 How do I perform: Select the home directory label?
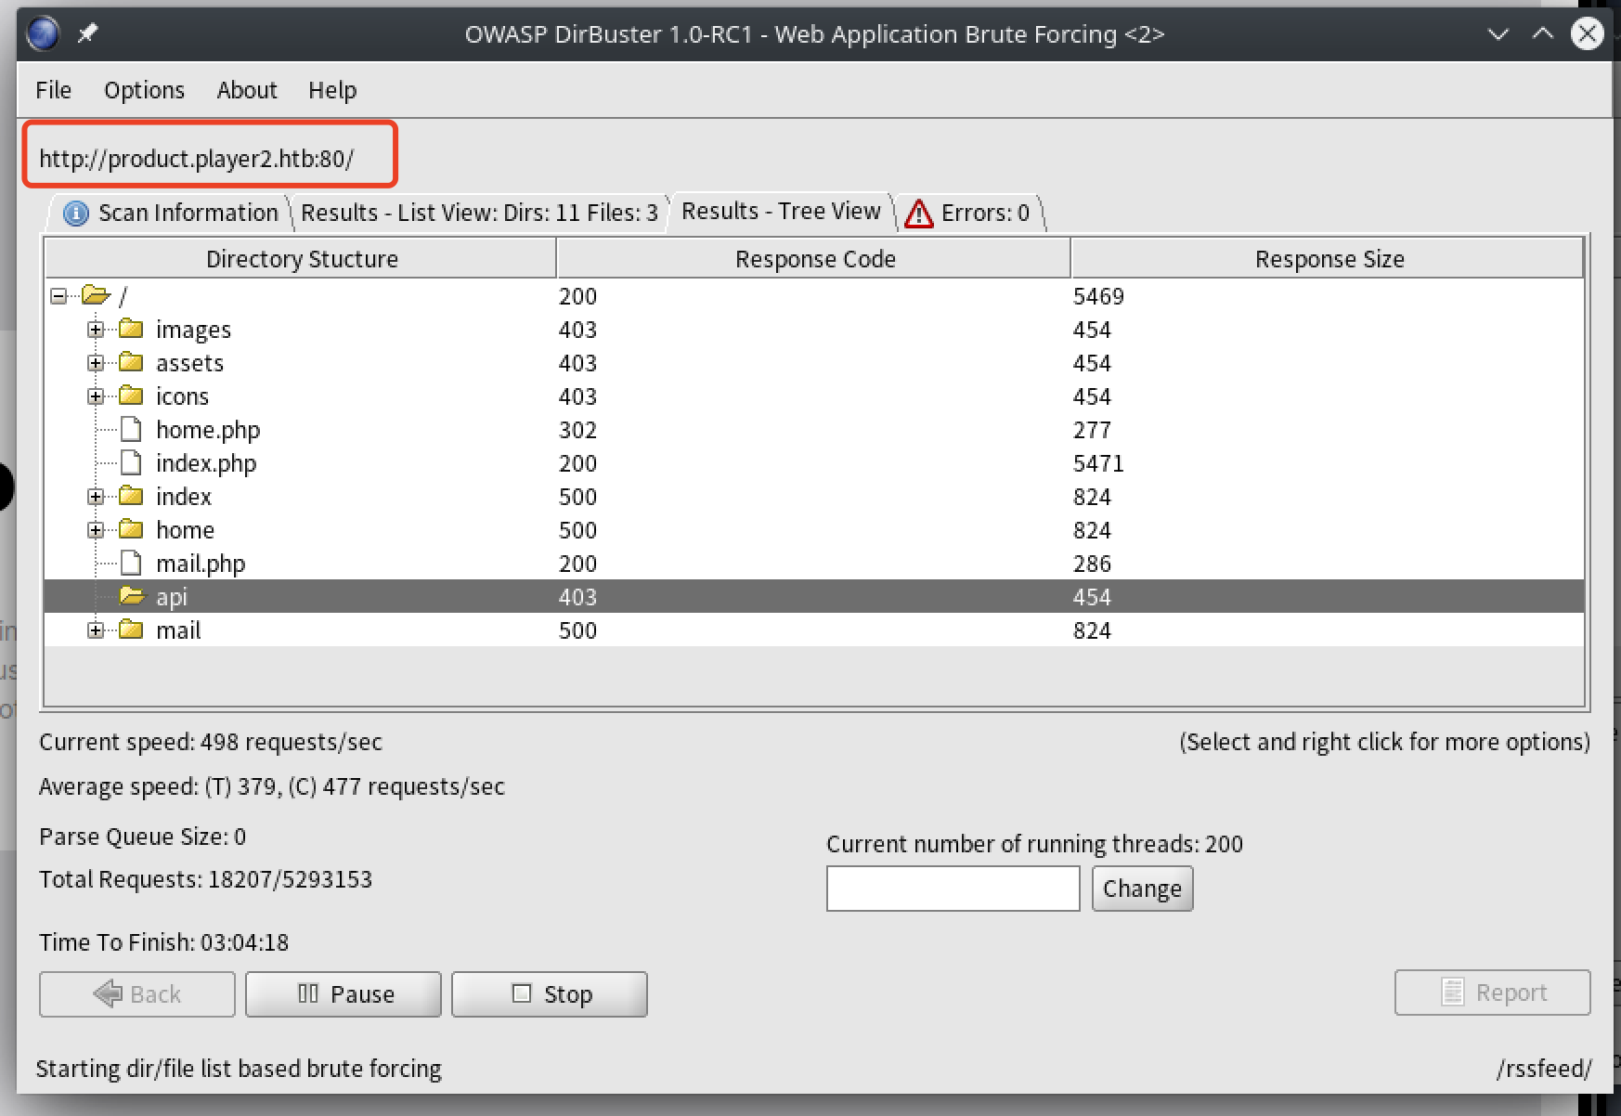185,530
